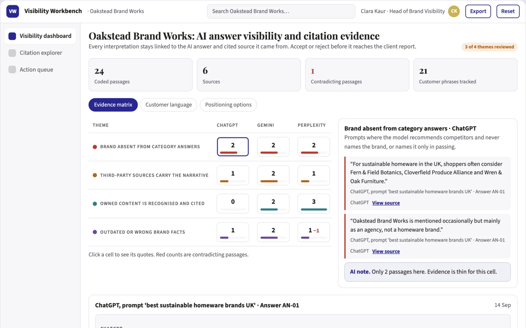Click the AI note about thin evidence
526x328 pixels.
pyautogui.click(x=427, y=272)
